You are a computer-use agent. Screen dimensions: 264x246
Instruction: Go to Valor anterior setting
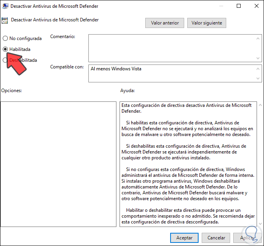pyautogui.click(x=164, y=23)
